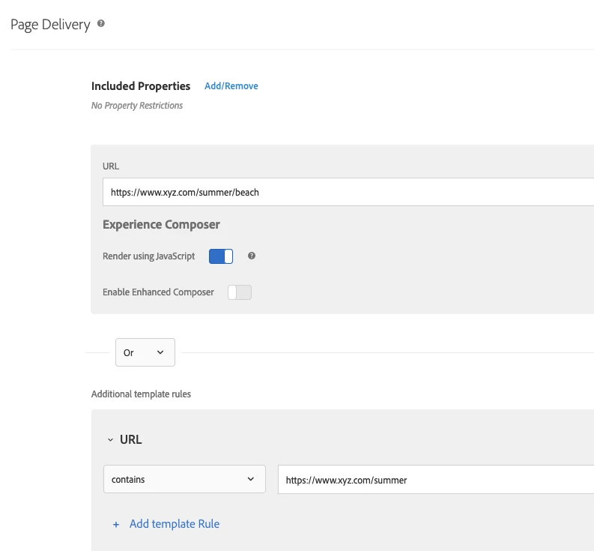594x551 pixels.
Task: Open the contains condition dropdown
Action: coord(184,480)
